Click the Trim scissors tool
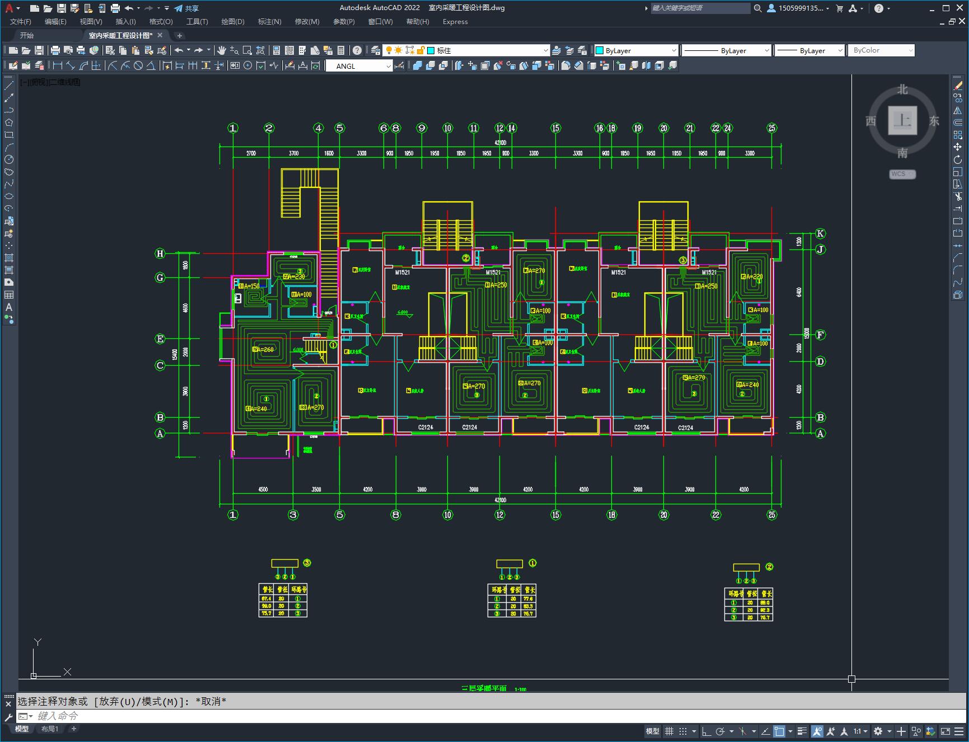 [958, 196]
